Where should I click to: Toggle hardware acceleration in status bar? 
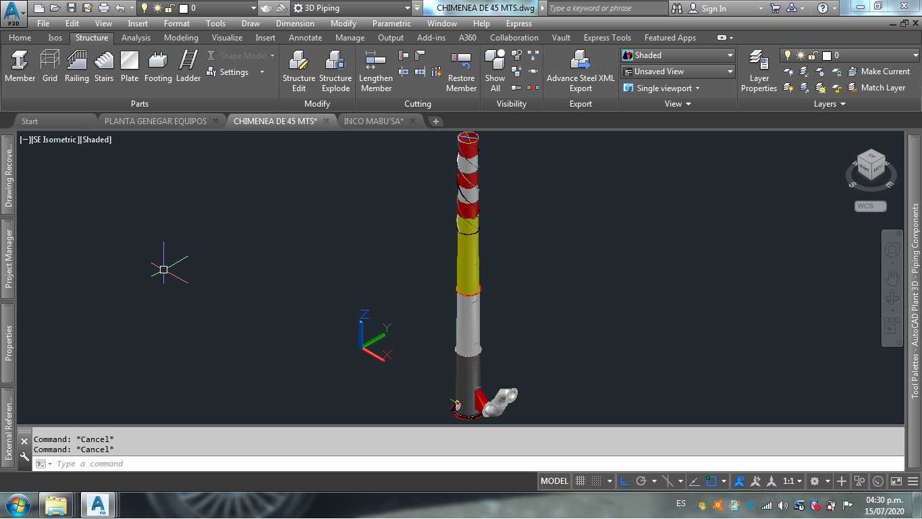(878, 481)
